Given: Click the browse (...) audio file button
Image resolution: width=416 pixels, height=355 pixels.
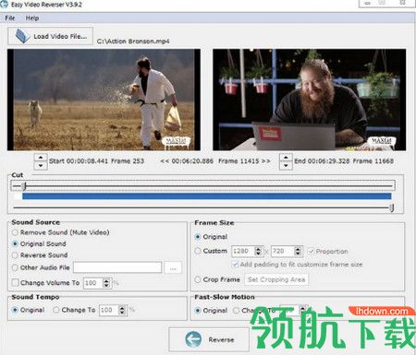Looking at the screenshot, I should point(173,267).
